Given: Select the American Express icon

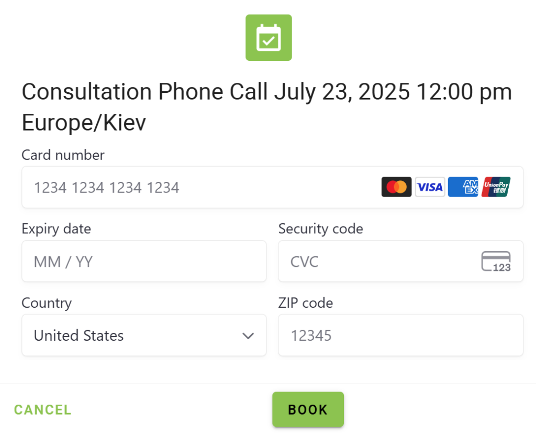Looking at the screenshot, I should click(x=463, y=187).
